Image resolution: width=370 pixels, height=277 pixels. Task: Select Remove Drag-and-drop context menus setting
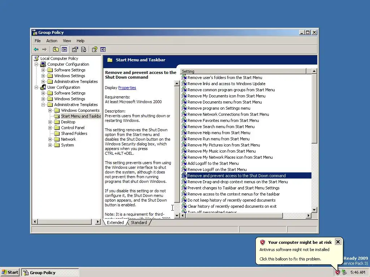click(x=237, y=182)
